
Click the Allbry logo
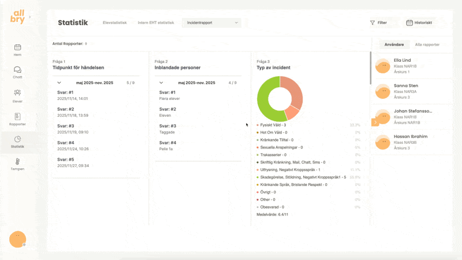(x=17, y=17)
